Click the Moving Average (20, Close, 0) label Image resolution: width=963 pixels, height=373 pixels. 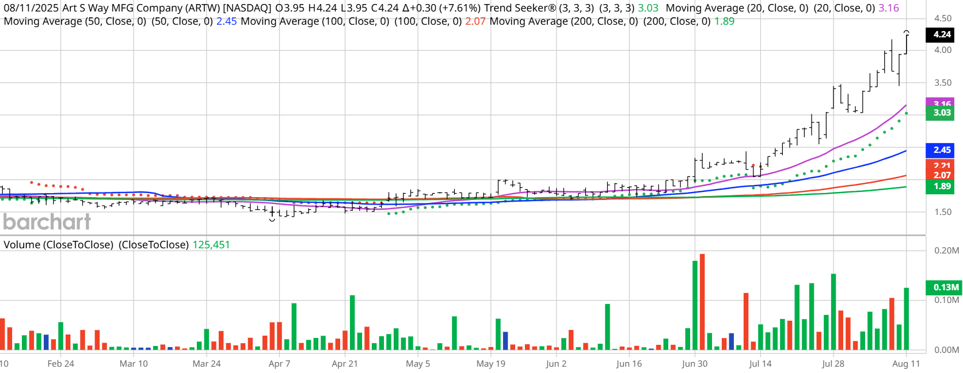[x=737, y=8]
